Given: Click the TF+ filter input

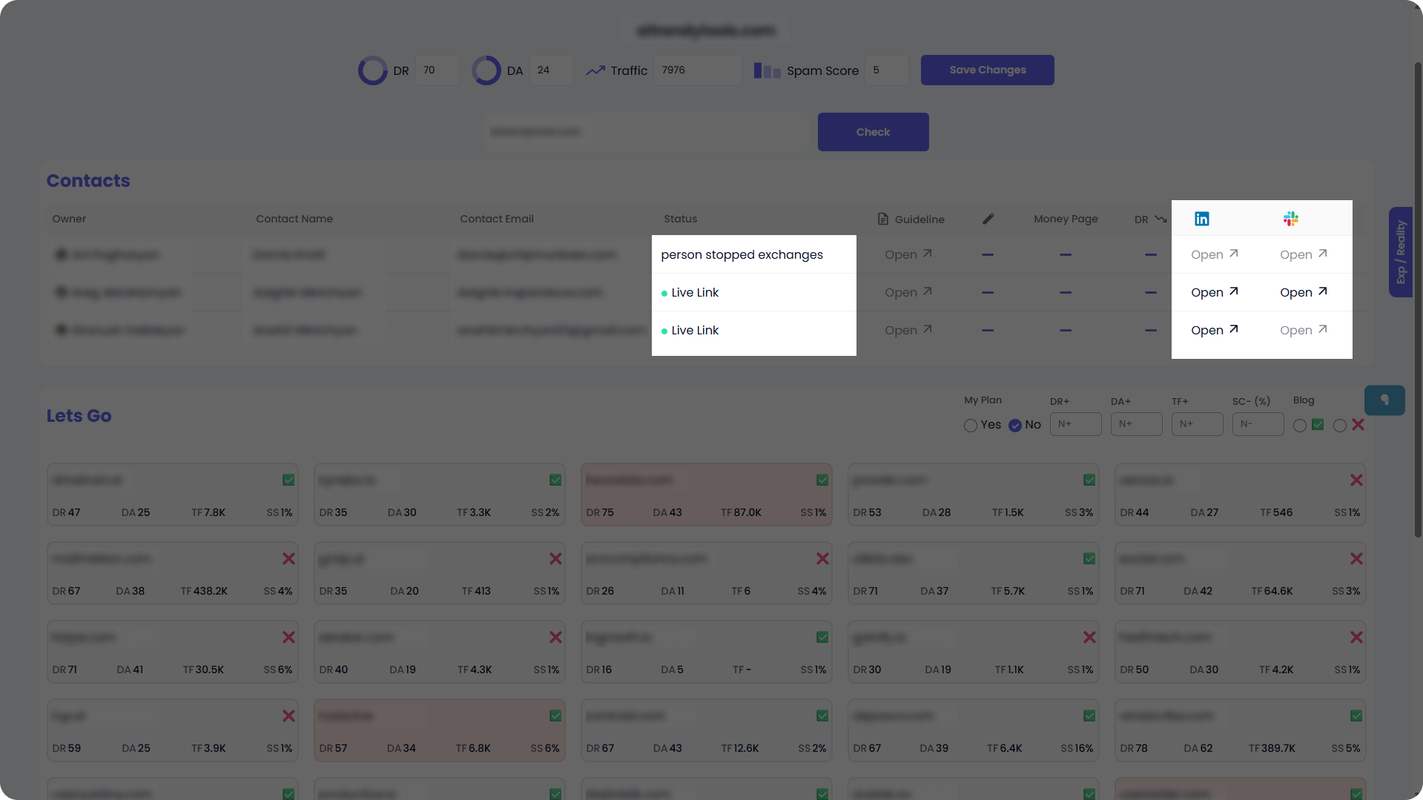Looking at the screenshot, I should tap(1197, 424).
